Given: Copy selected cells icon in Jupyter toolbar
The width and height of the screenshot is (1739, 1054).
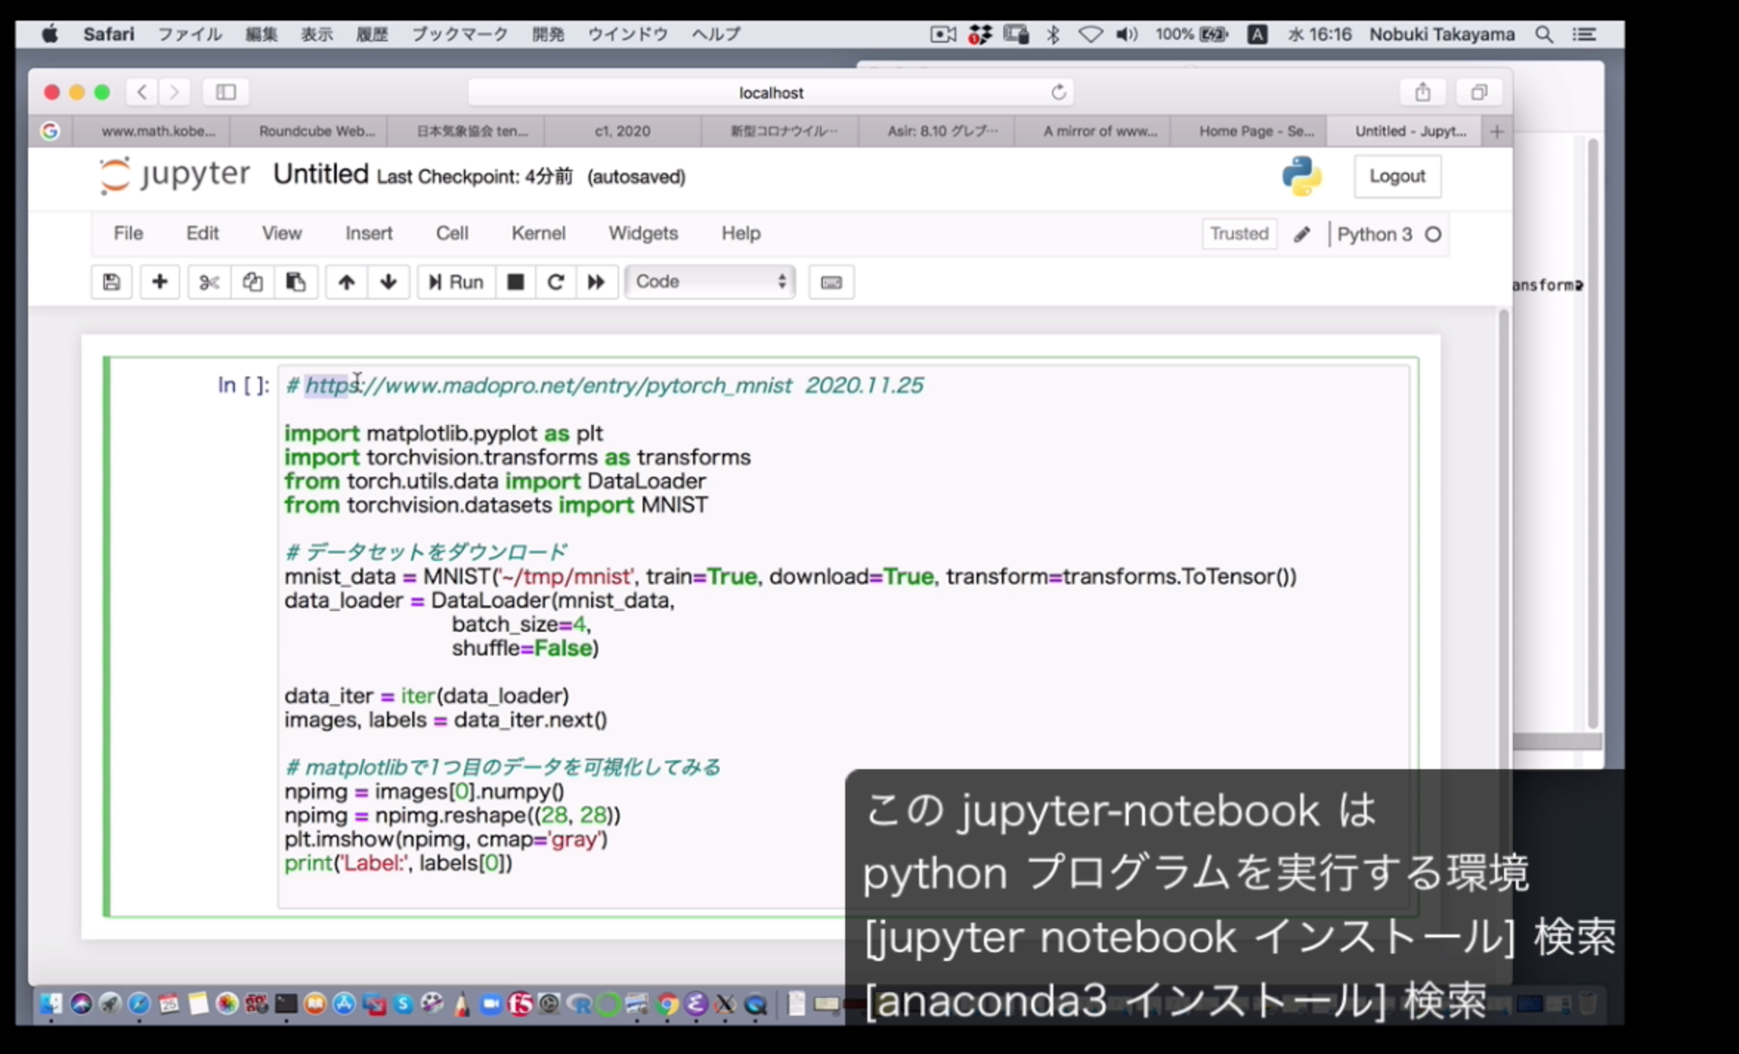Looking at the screenshot, I should click(252, 282).
